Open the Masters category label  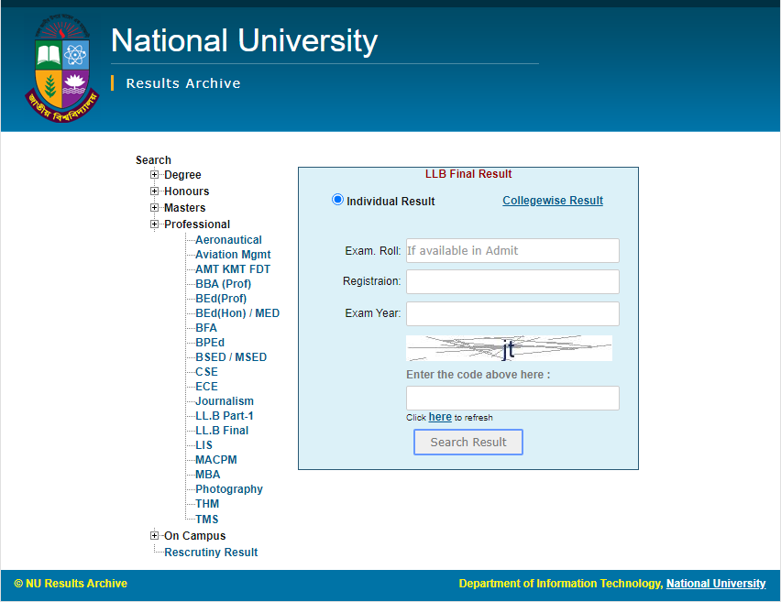click(x=185, y=208)
